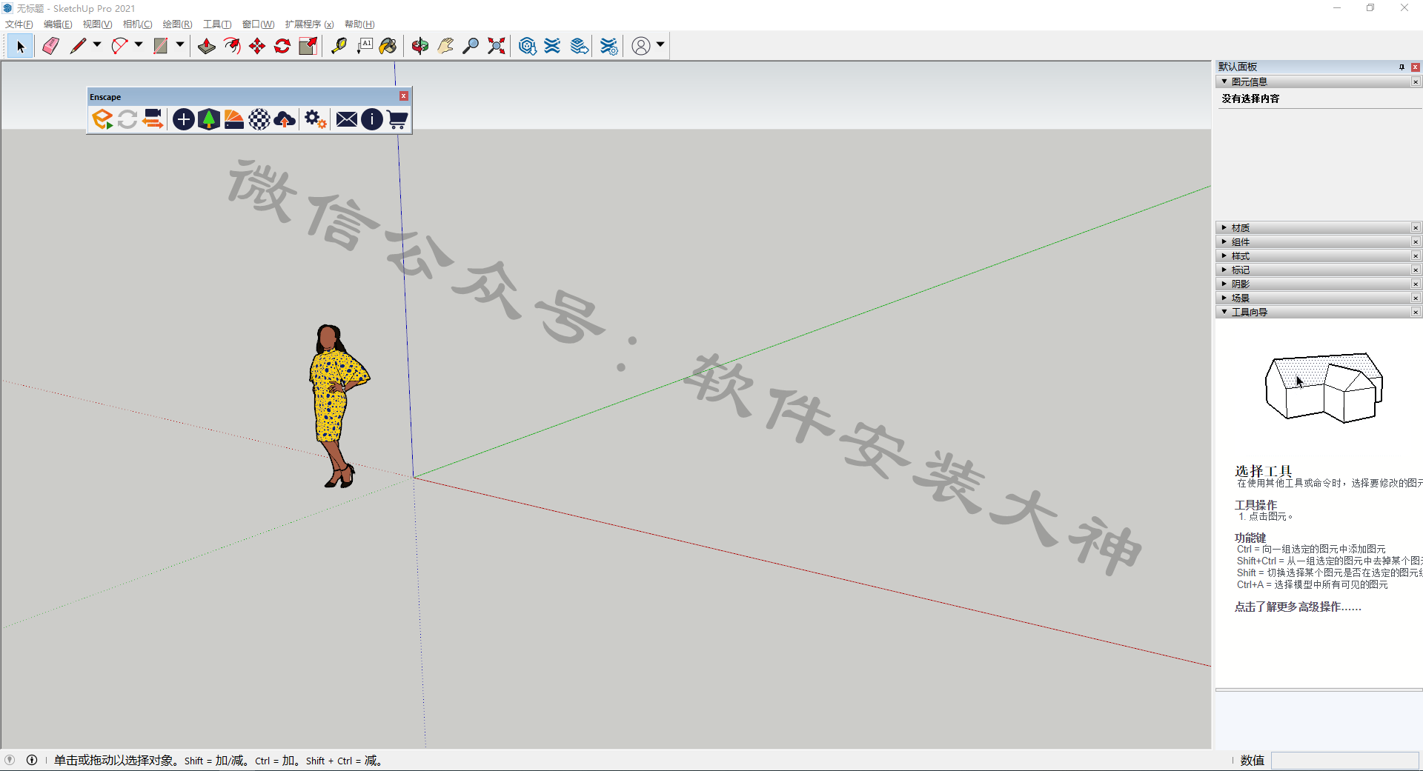
Task: Activate the Select arrow tool
Action: click(x=20, y=46)
